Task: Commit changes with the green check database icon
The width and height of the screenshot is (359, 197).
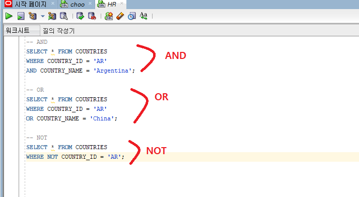Action: 80,16
